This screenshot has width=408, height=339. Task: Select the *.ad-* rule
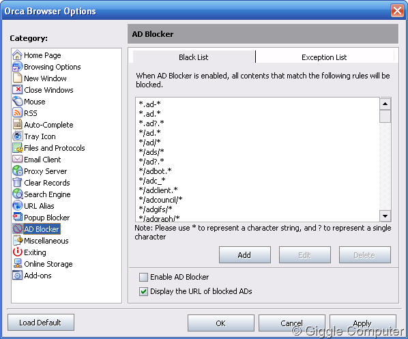(149, 104)
